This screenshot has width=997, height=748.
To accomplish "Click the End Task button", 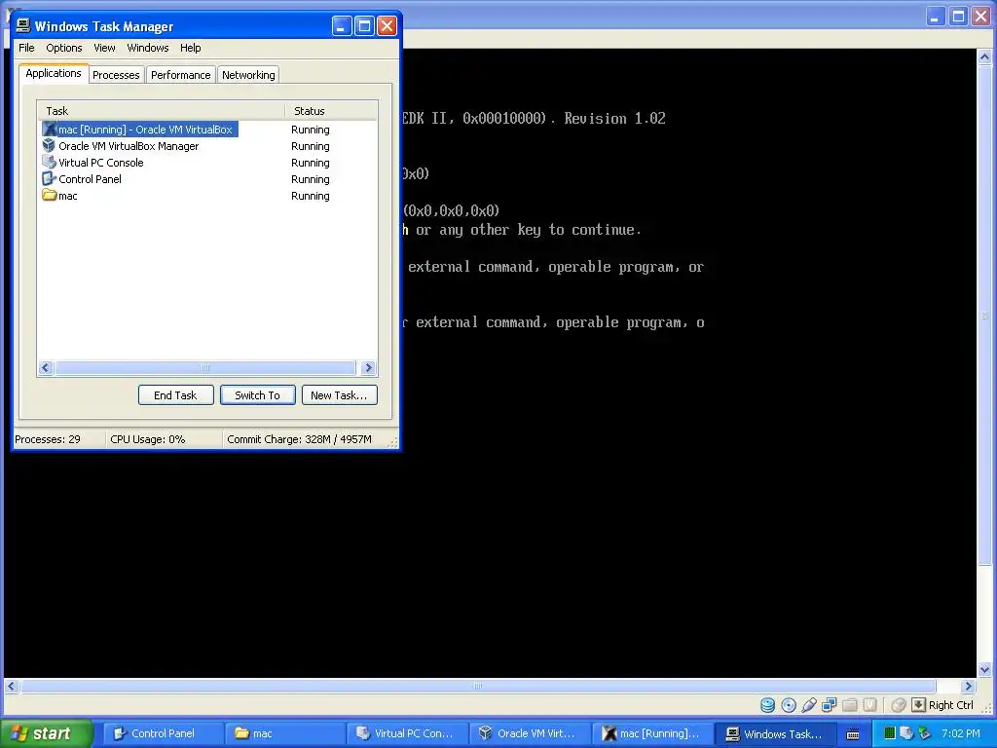I will (175, 395).
